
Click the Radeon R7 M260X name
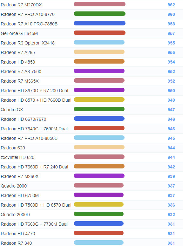[20, 176]
